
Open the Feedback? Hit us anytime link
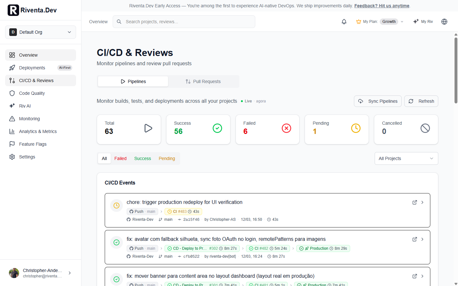(x=382, y=6)
